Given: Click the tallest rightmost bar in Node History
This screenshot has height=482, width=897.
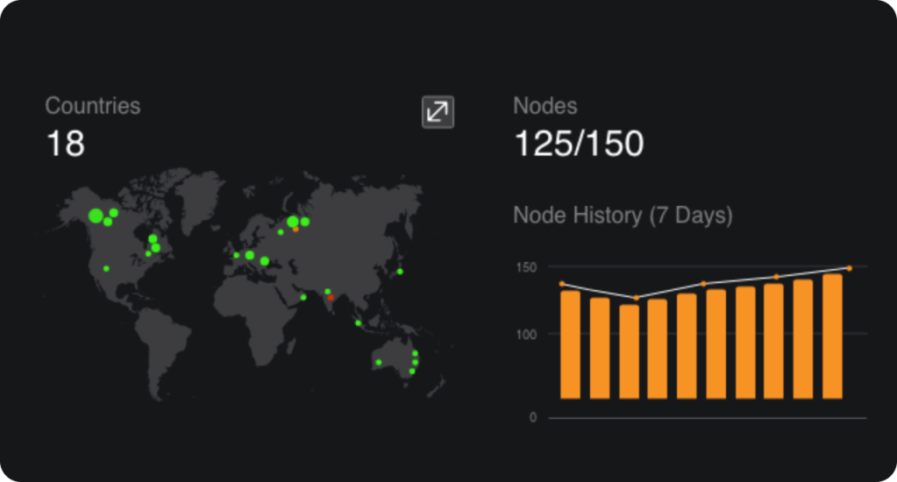Looking at the screenshot, I should pos(832,337).
